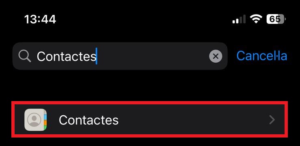This screenshot has height=146, width=300.
Task: Select the Contactes result label
Action: (88, 120)
